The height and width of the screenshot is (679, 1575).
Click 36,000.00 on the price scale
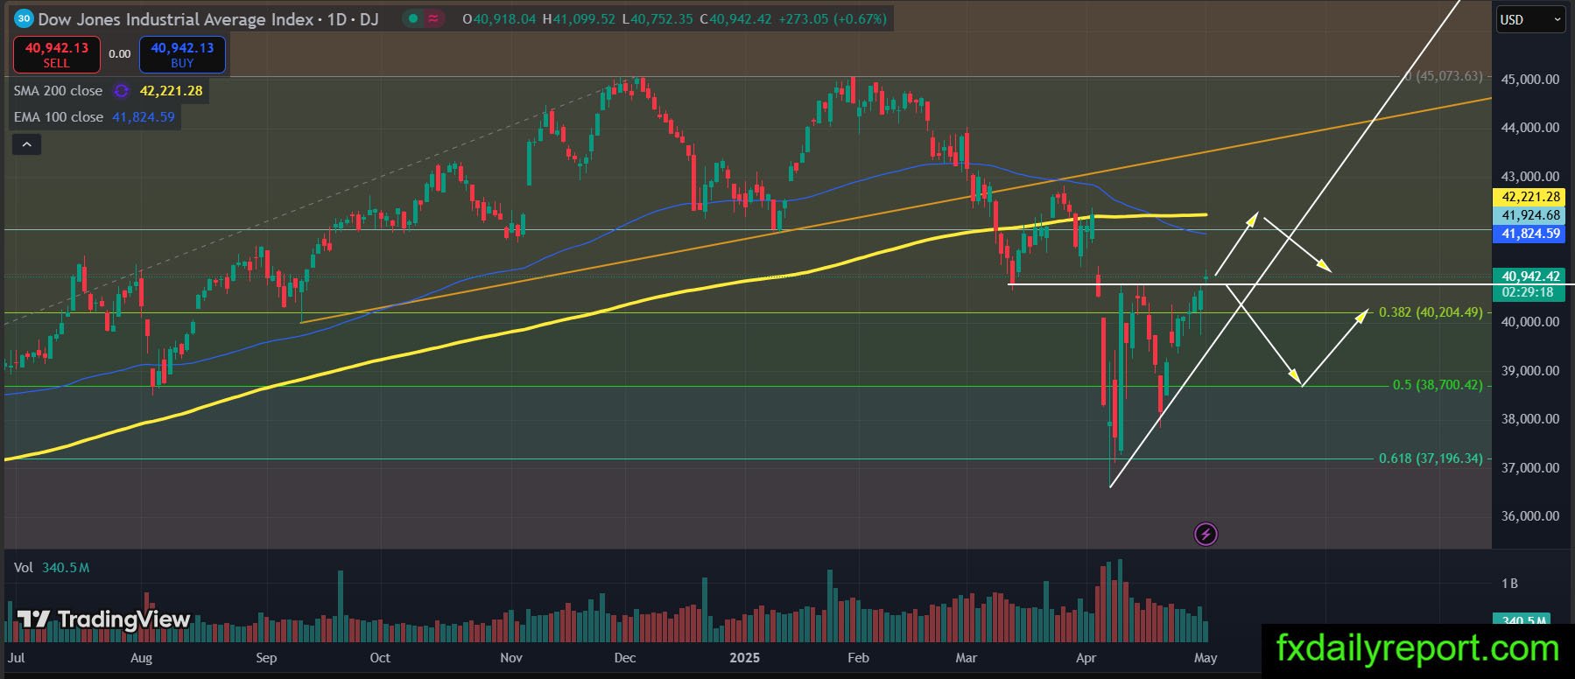click(1530, 516)
